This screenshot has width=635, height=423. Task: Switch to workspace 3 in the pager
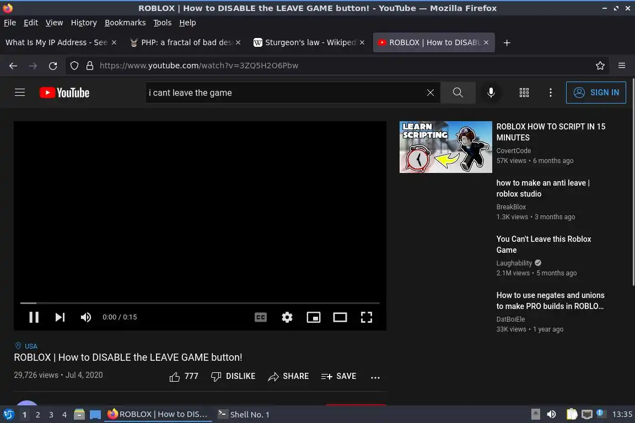[51, 415]
